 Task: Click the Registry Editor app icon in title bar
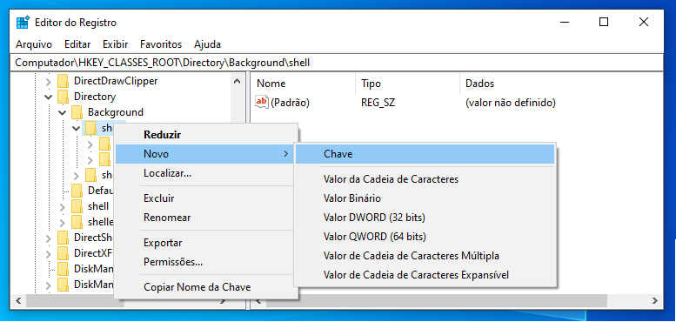23,22
